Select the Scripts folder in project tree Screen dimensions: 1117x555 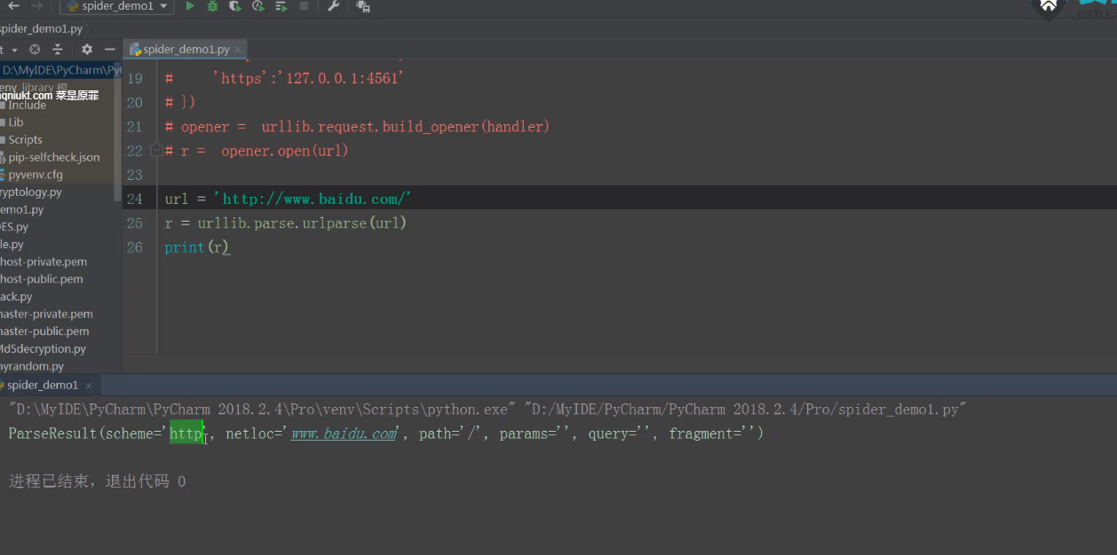point(25,139)
